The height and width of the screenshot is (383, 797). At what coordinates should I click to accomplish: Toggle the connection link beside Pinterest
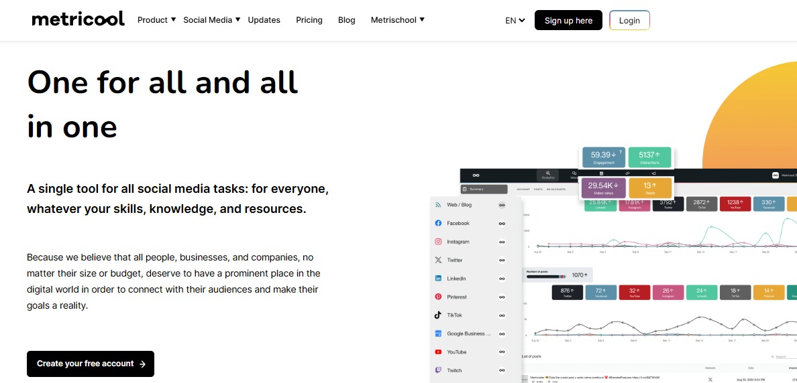[502, 297]
